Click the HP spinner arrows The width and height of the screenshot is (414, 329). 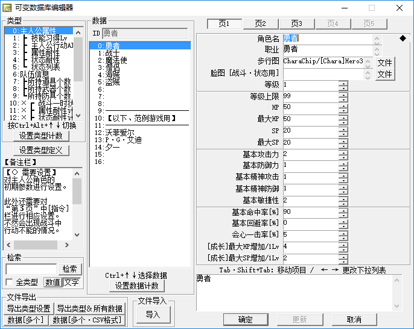coord(343,108)
